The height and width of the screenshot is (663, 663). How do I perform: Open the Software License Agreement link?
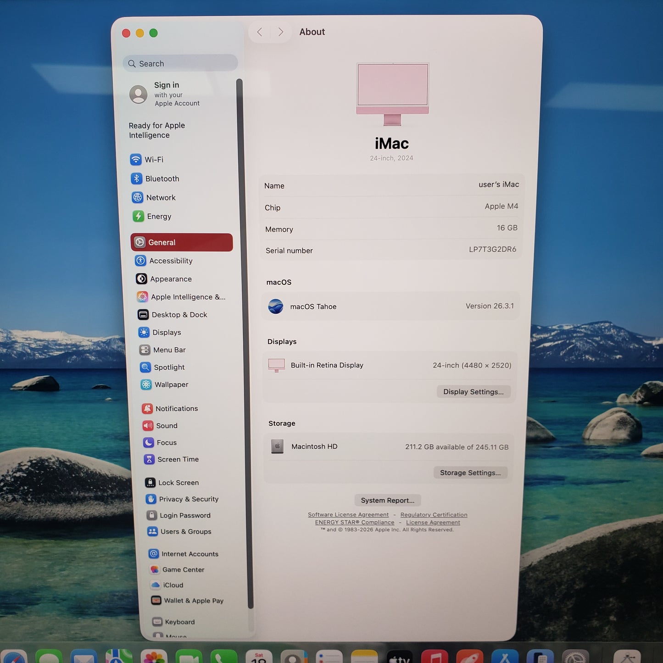(348, 514)
